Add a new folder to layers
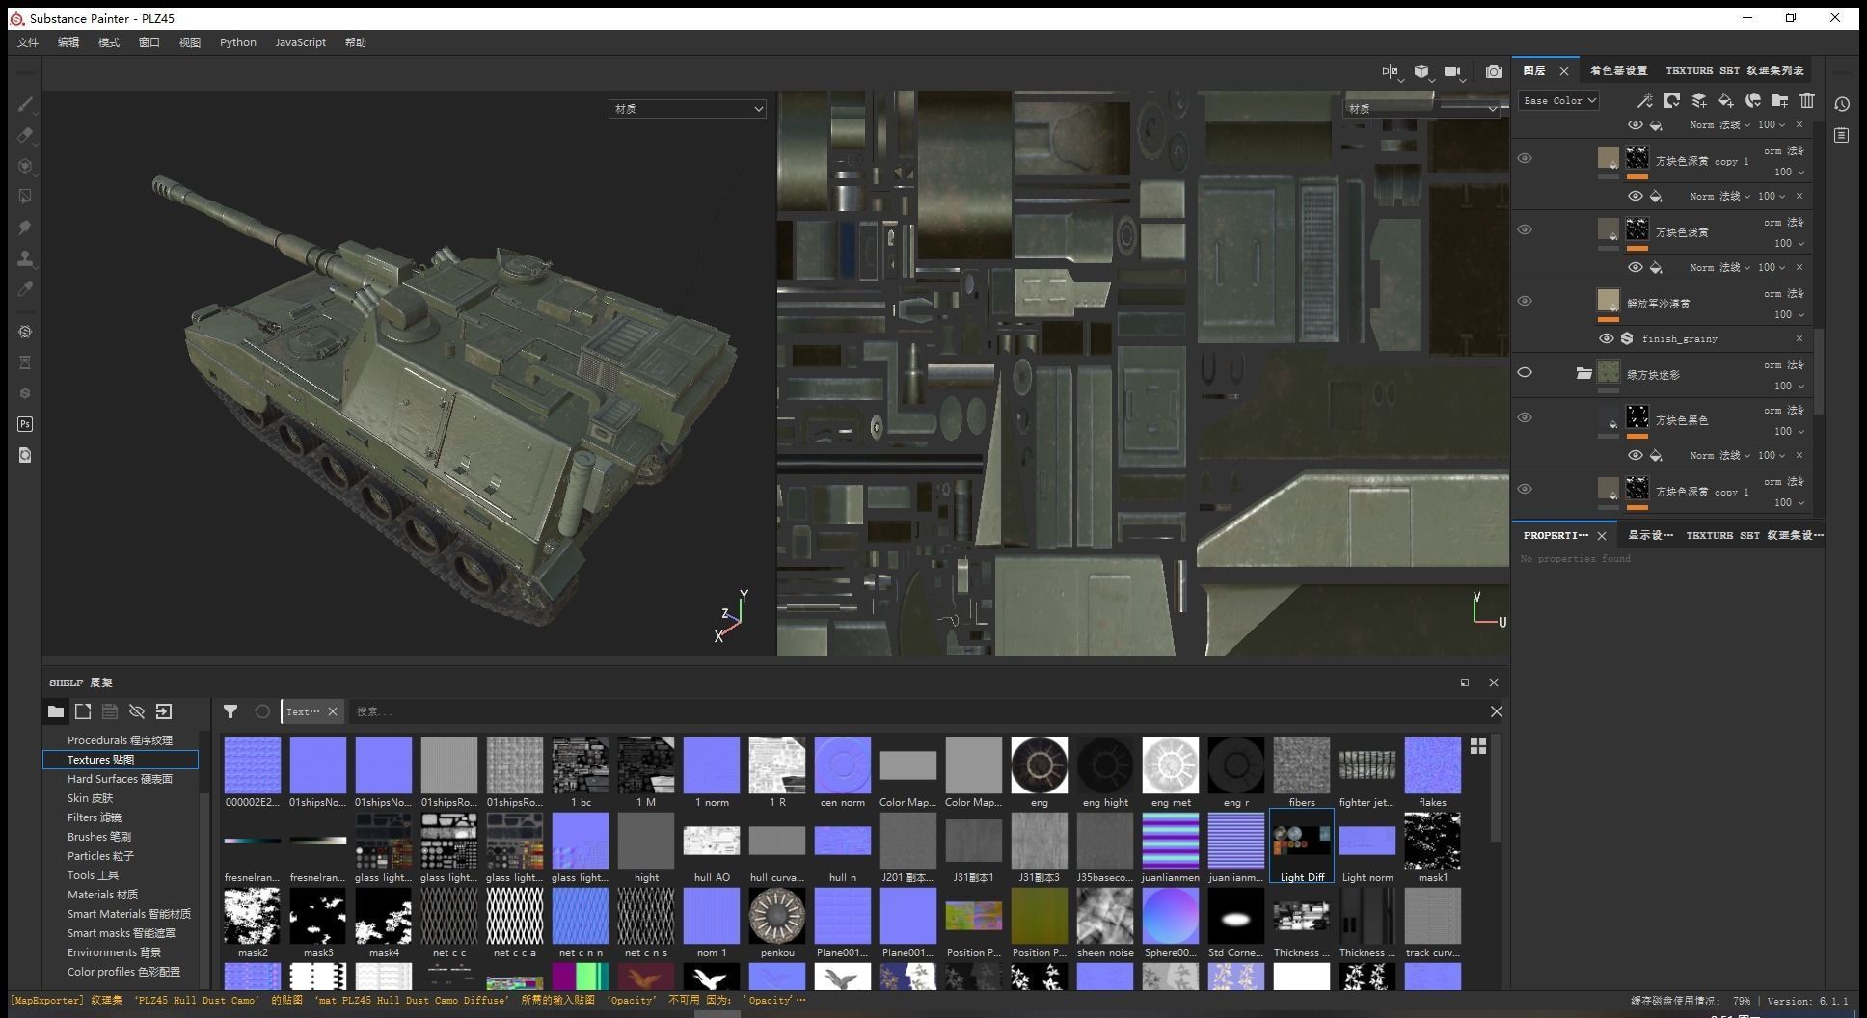 1780,100
